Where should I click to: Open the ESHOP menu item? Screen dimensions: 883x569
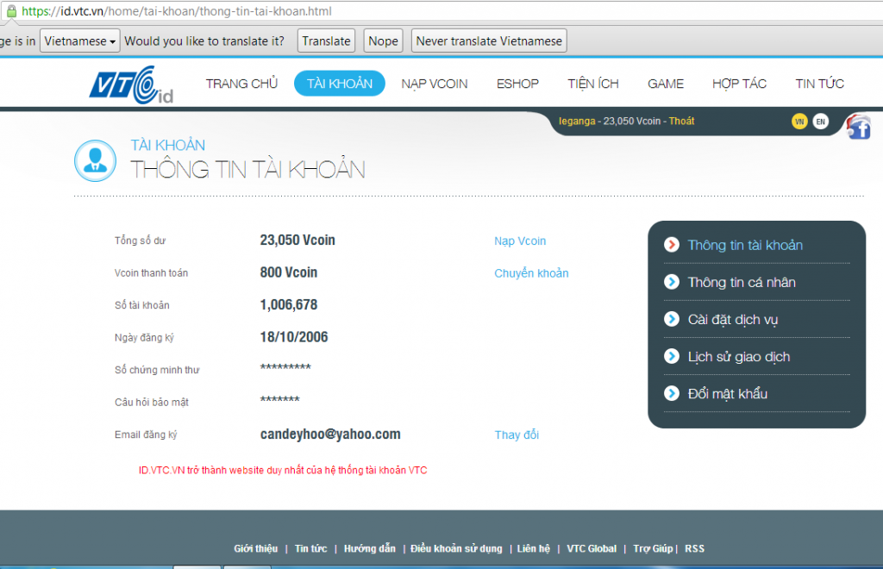pyautogui.click(x=517, y=84)
